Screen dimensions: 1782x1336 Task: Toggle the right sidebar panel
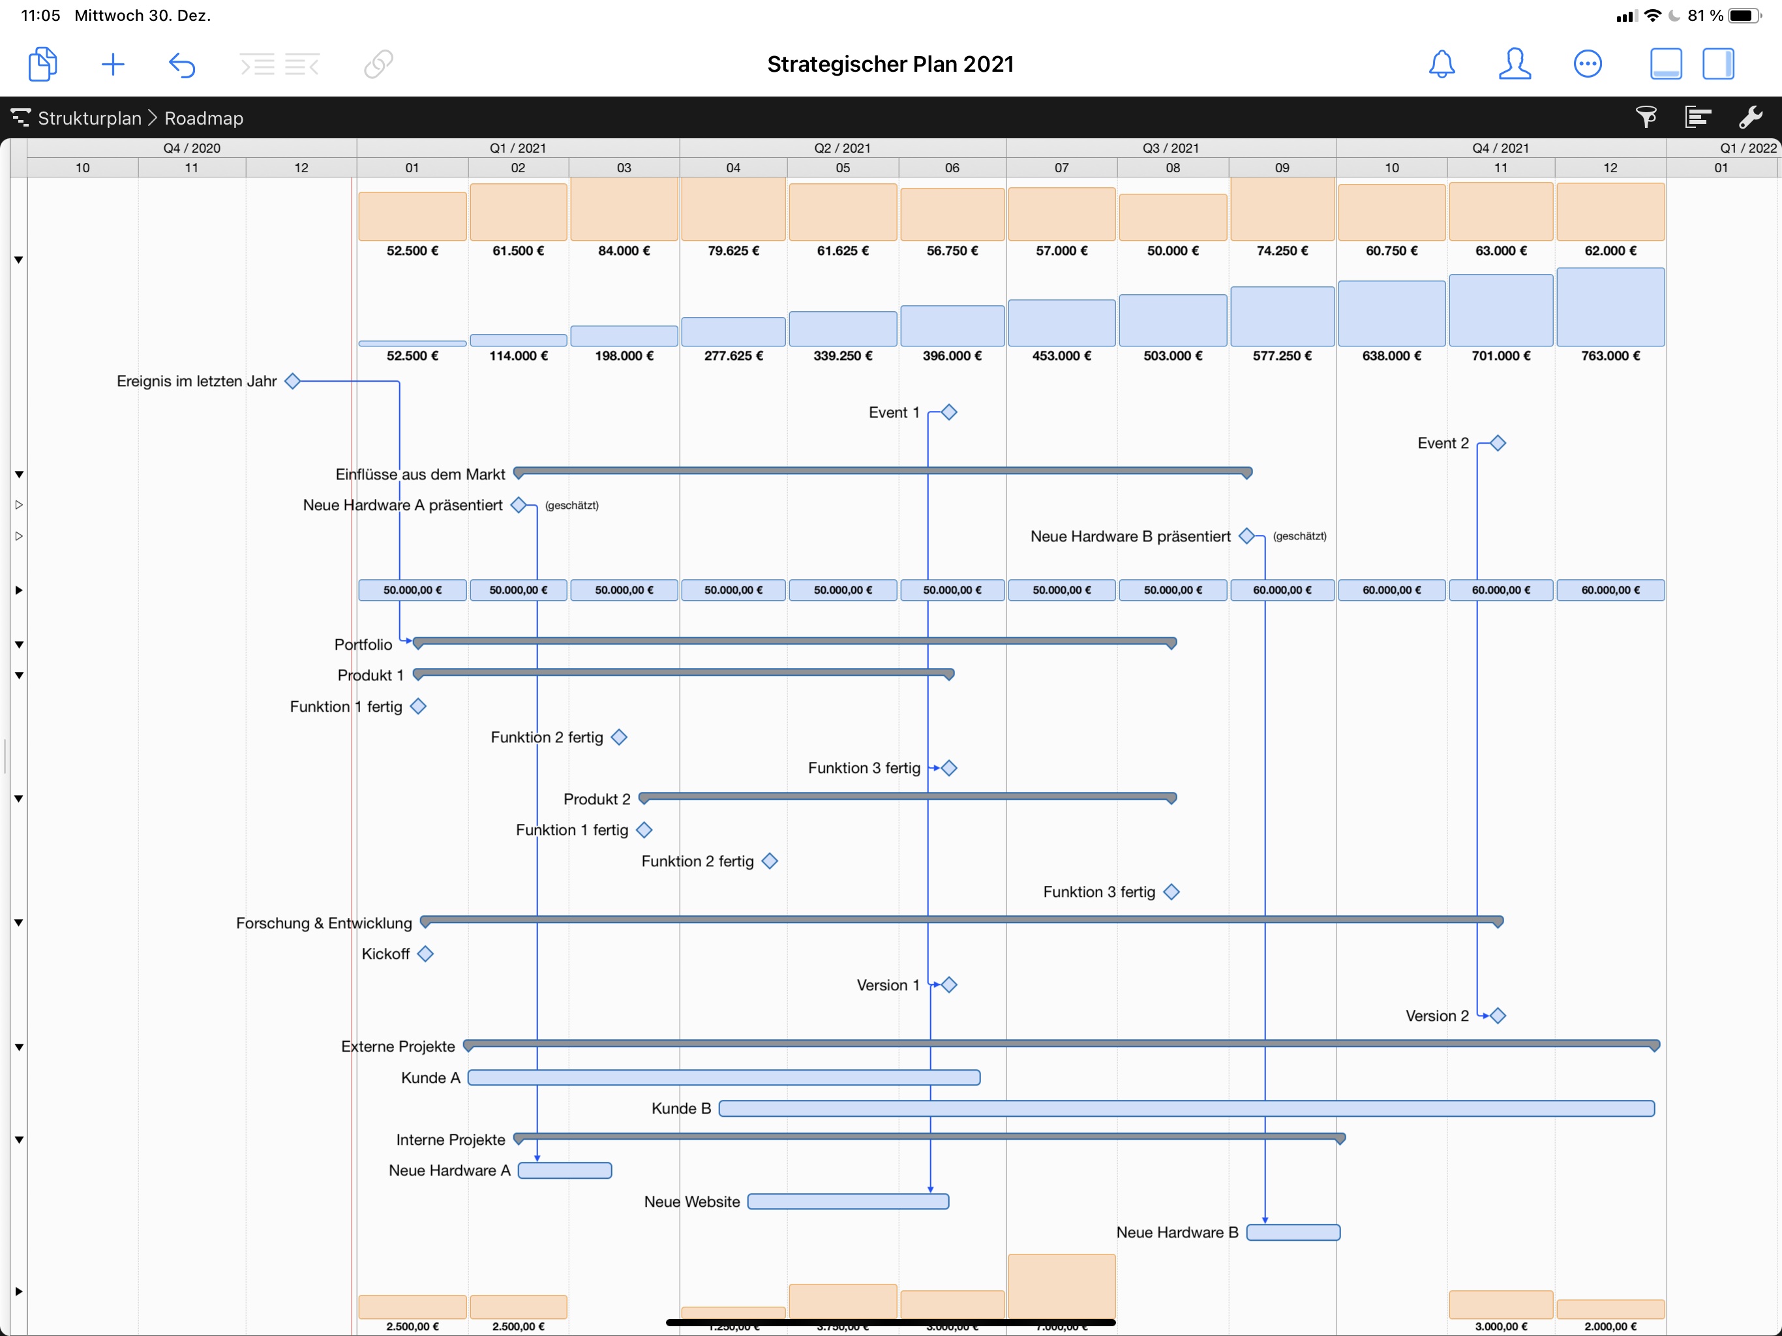click(1717, 65)
